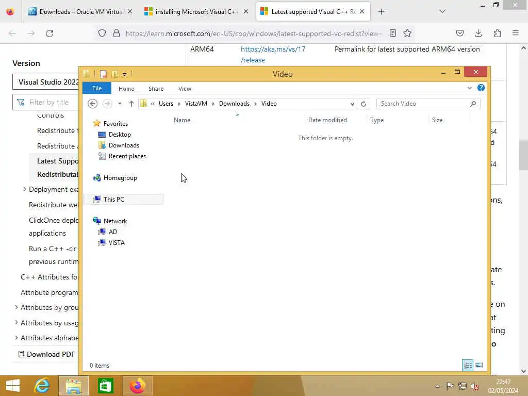This screenshot has height=396, width=528.
Task: Expand the Attributes by usage item
Action: (16, 322)
